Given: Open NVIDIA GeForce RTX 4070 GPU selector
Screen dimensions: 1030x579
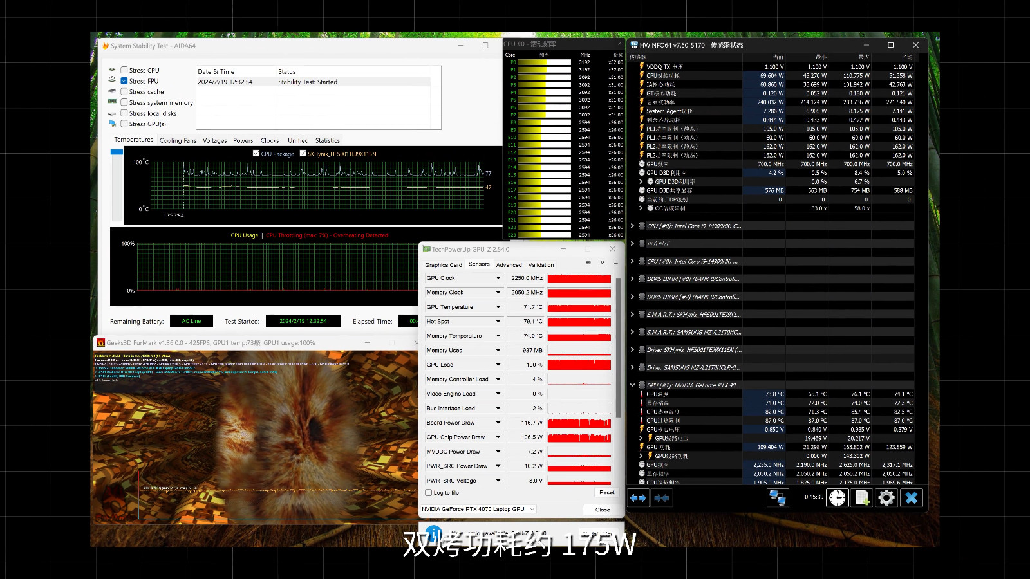Looking at the screenshot, I should pyautogui.click(x=478, y=509).
